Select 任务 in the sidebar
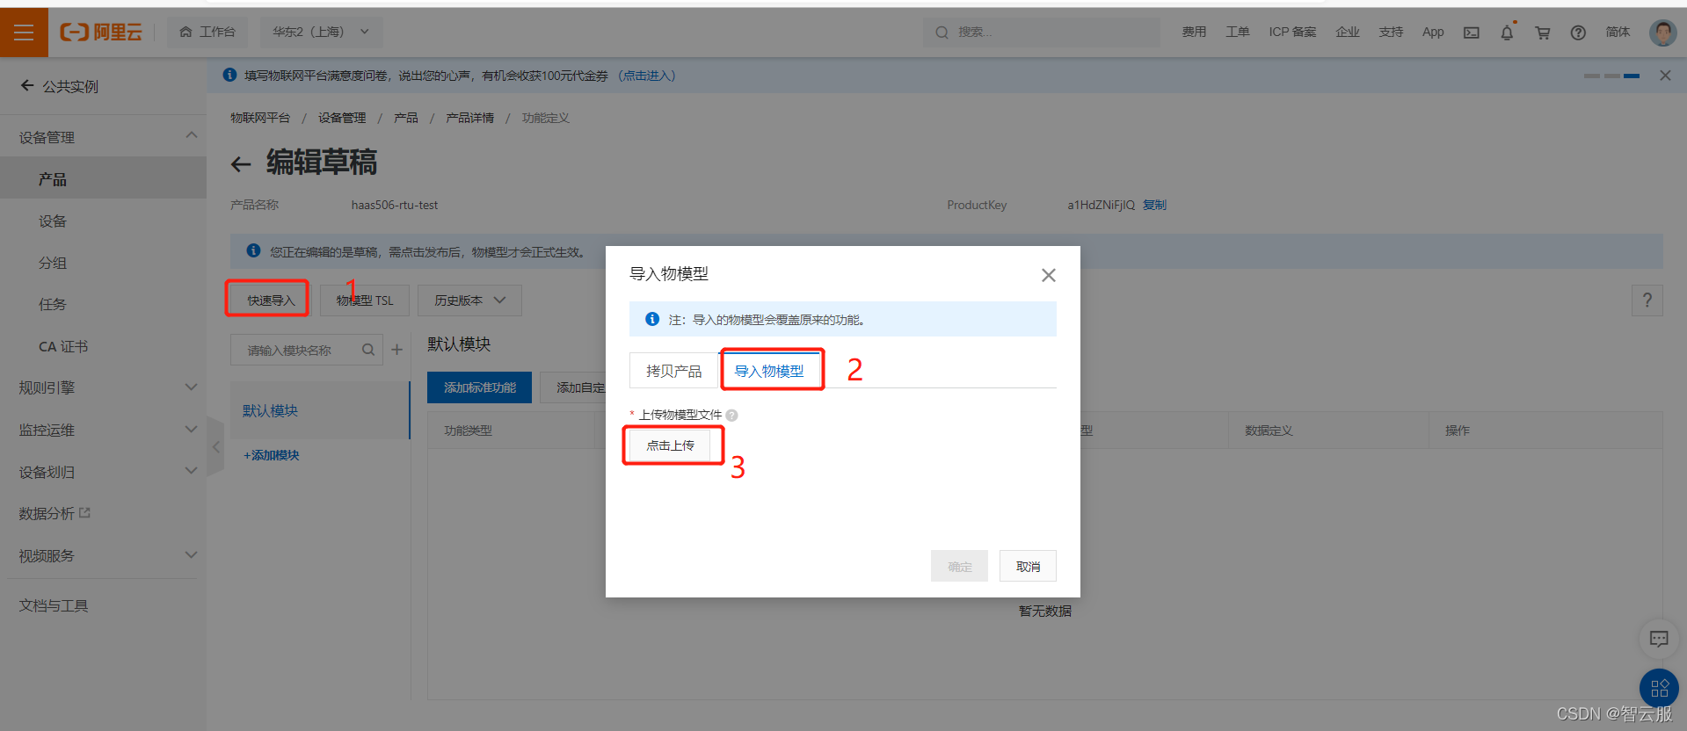Screen dimensions: 1687x731 pos(103,304)
